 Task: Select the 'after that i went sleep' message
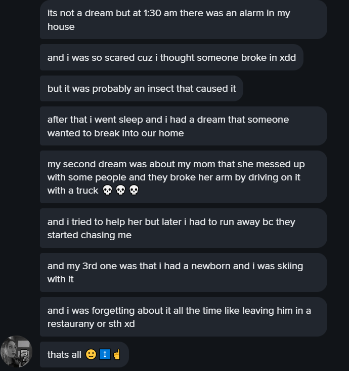[x=184, y=126]
